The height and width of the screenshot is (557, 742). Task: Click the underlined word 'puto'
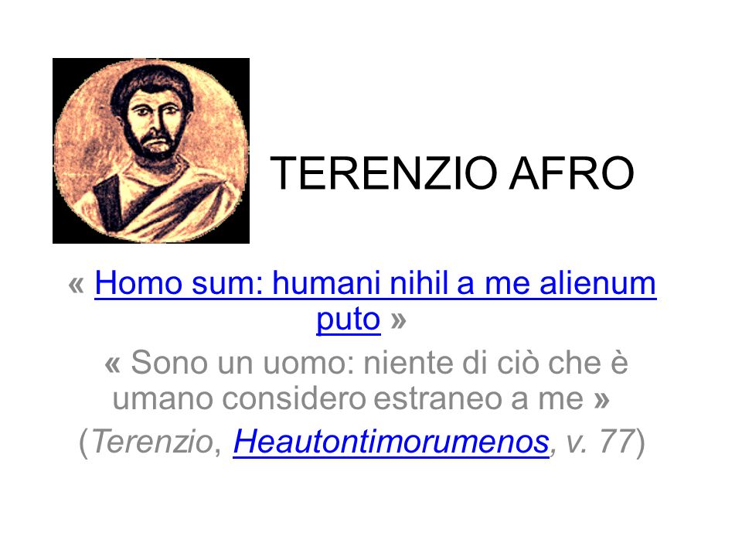pyautogui.click(x=349, y=320)
